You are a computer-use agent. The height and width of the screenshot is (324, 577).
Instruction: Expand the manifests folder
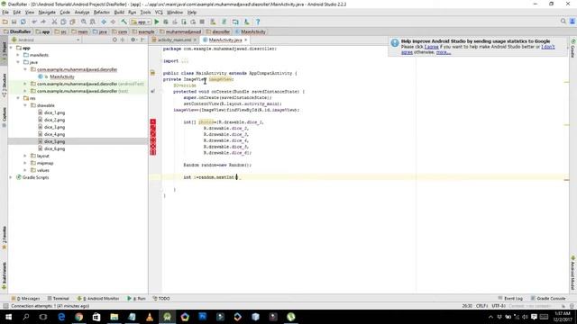coord(18,55)
